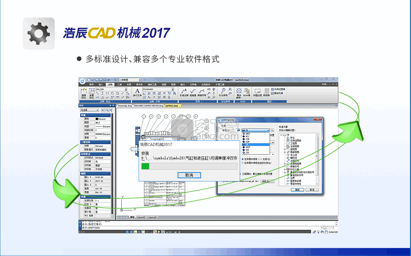Switch to the Layout1 tab
411x256 pixels.
tap(141, 217)
